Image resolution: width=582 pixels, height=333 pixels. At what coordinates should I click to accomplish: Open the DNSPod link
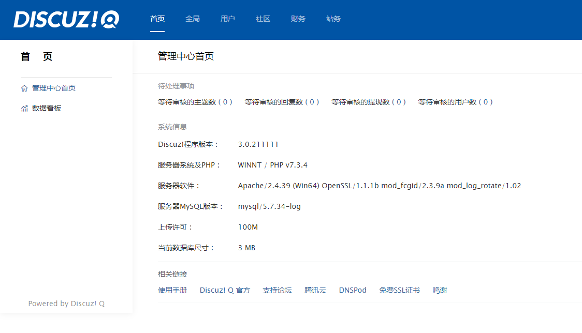353,290
